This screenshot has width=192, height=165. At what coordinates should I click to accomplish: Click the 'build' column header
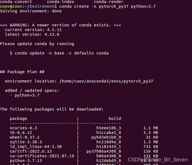click(115, 118)
